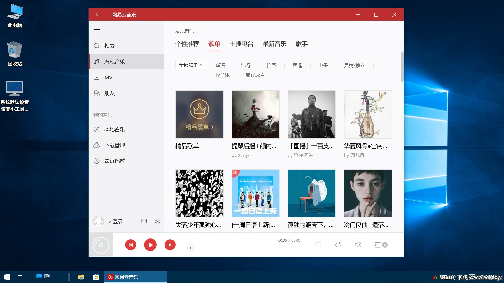Click the recently played clock icon
Viewport: 504px width, 283px height.
pyautogui.click(x=97, y=161)
